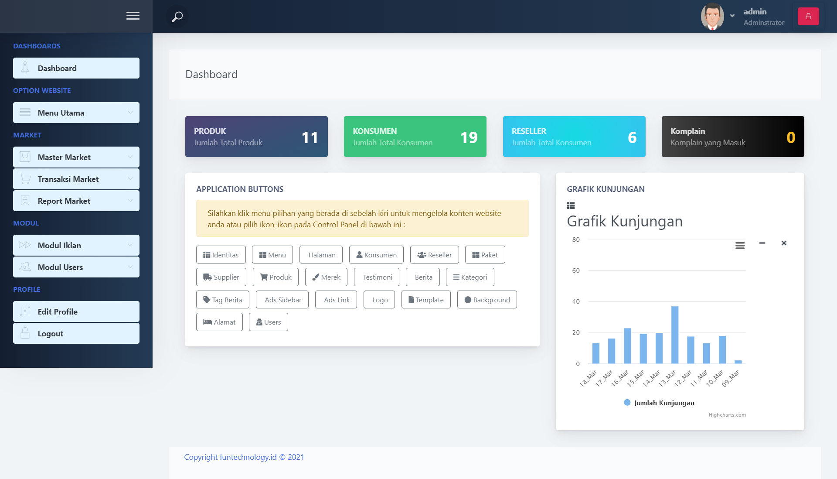Click the admin avatar picture
This screenshot has width=837, height=479.
[x=712, y=17]
